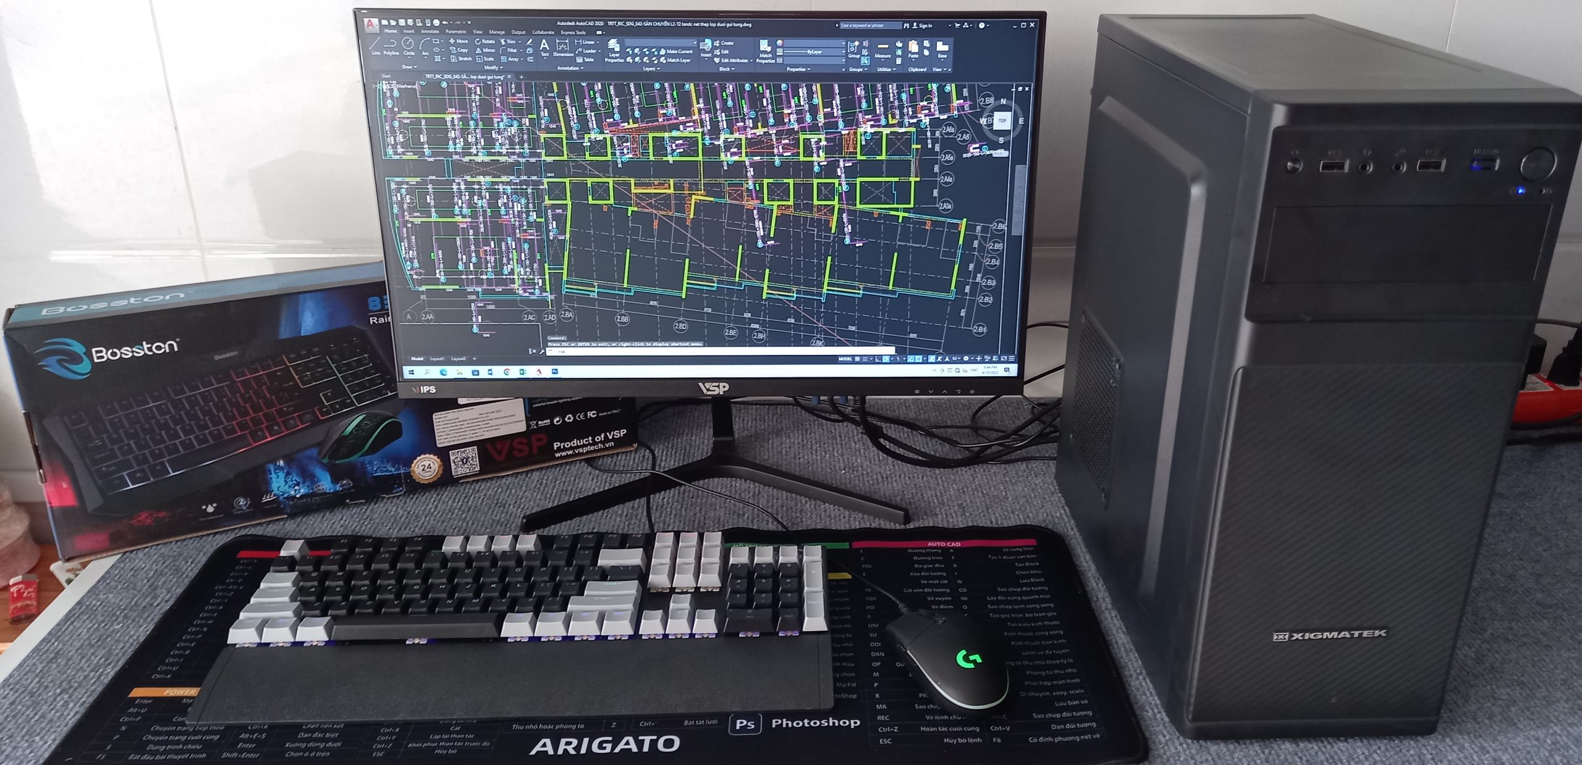Screen dimensions: 1582x765
Task: Click Make Current layer button
Action: pos(676,51)
